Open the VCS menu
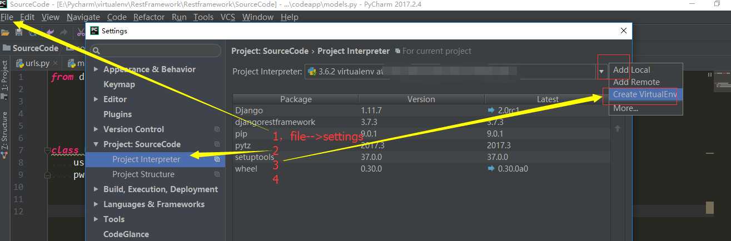This screenshot has height=241, width=731. 228,17
